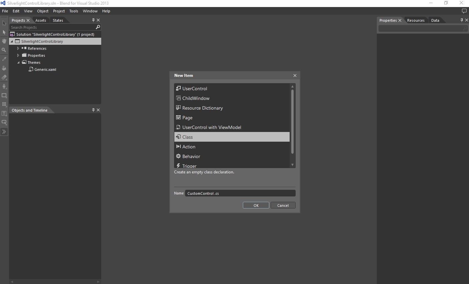Activate the Pan hand tool
This screenshot has width=469, height=284.
4,41
